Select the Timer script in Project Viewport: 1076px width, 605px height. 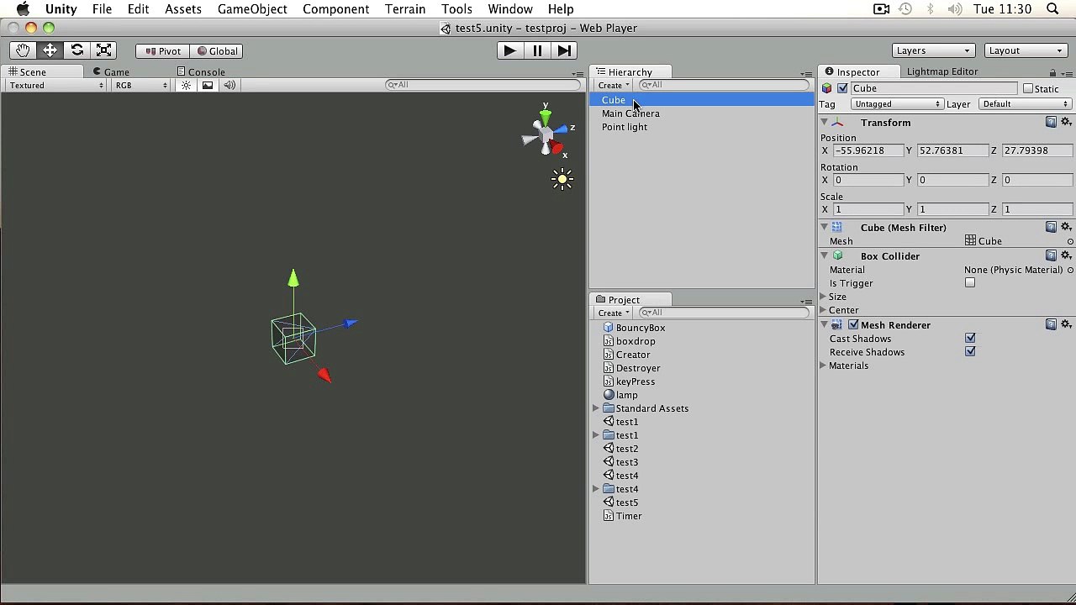pos(628,516)
